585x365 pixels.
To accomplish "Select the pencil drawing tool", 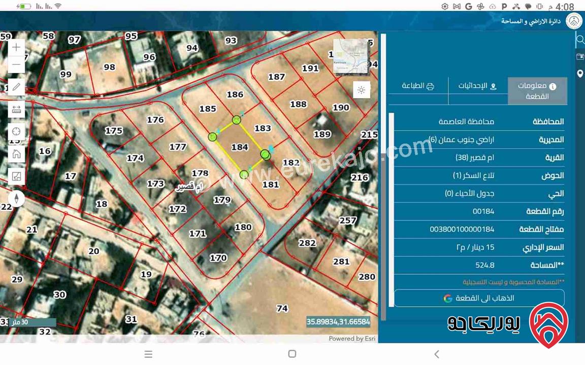I will (x=16, y=87).
